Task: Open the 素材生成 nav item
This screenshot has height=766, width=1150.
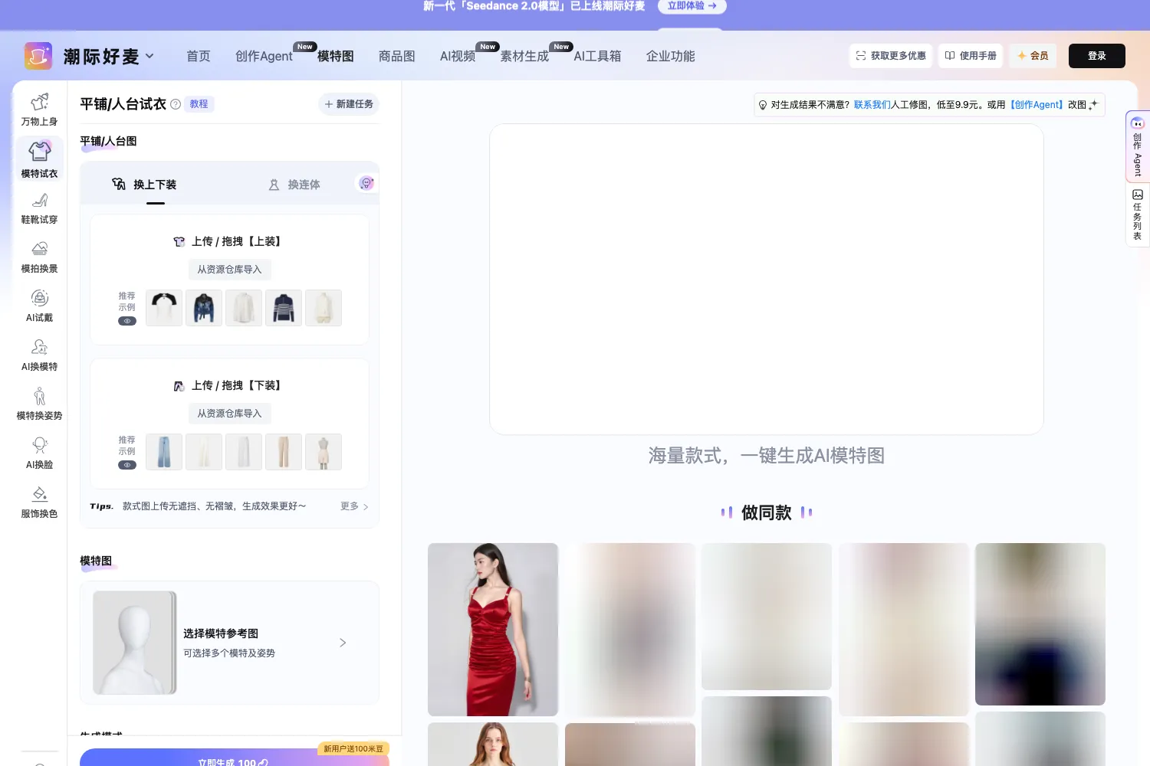Action: (x=524, y=56)
